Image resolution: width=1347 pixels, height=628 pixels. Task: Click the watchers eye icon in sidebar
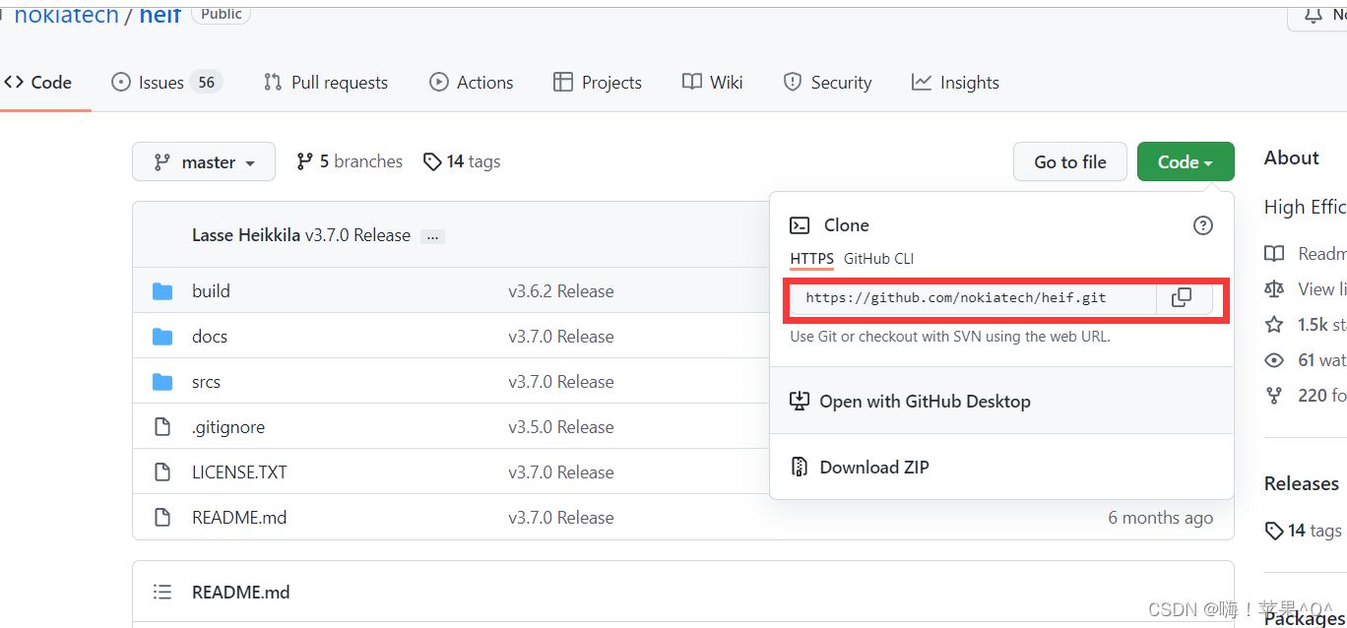click(x=1274, y=360)
